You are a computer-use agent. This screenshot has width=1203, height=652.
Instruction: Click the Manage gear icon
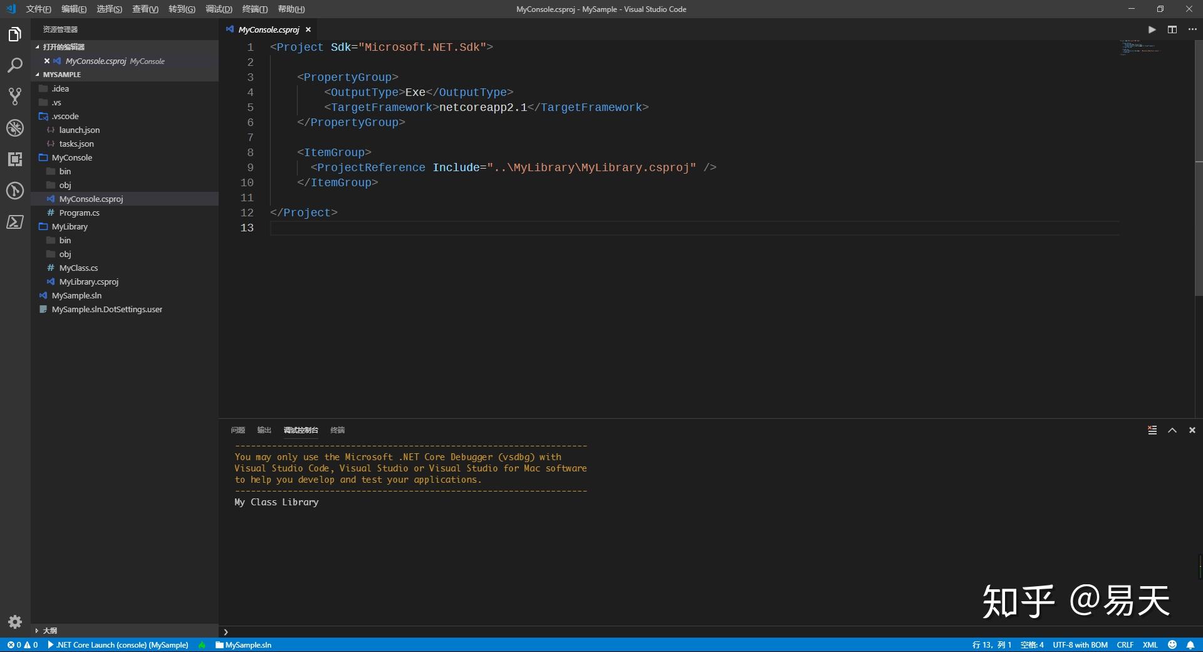(15, 621)
